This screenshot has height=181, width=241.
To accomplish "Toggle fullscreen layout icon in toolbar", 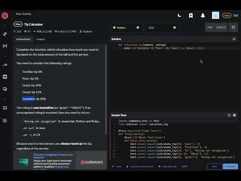I will [233, 27].
